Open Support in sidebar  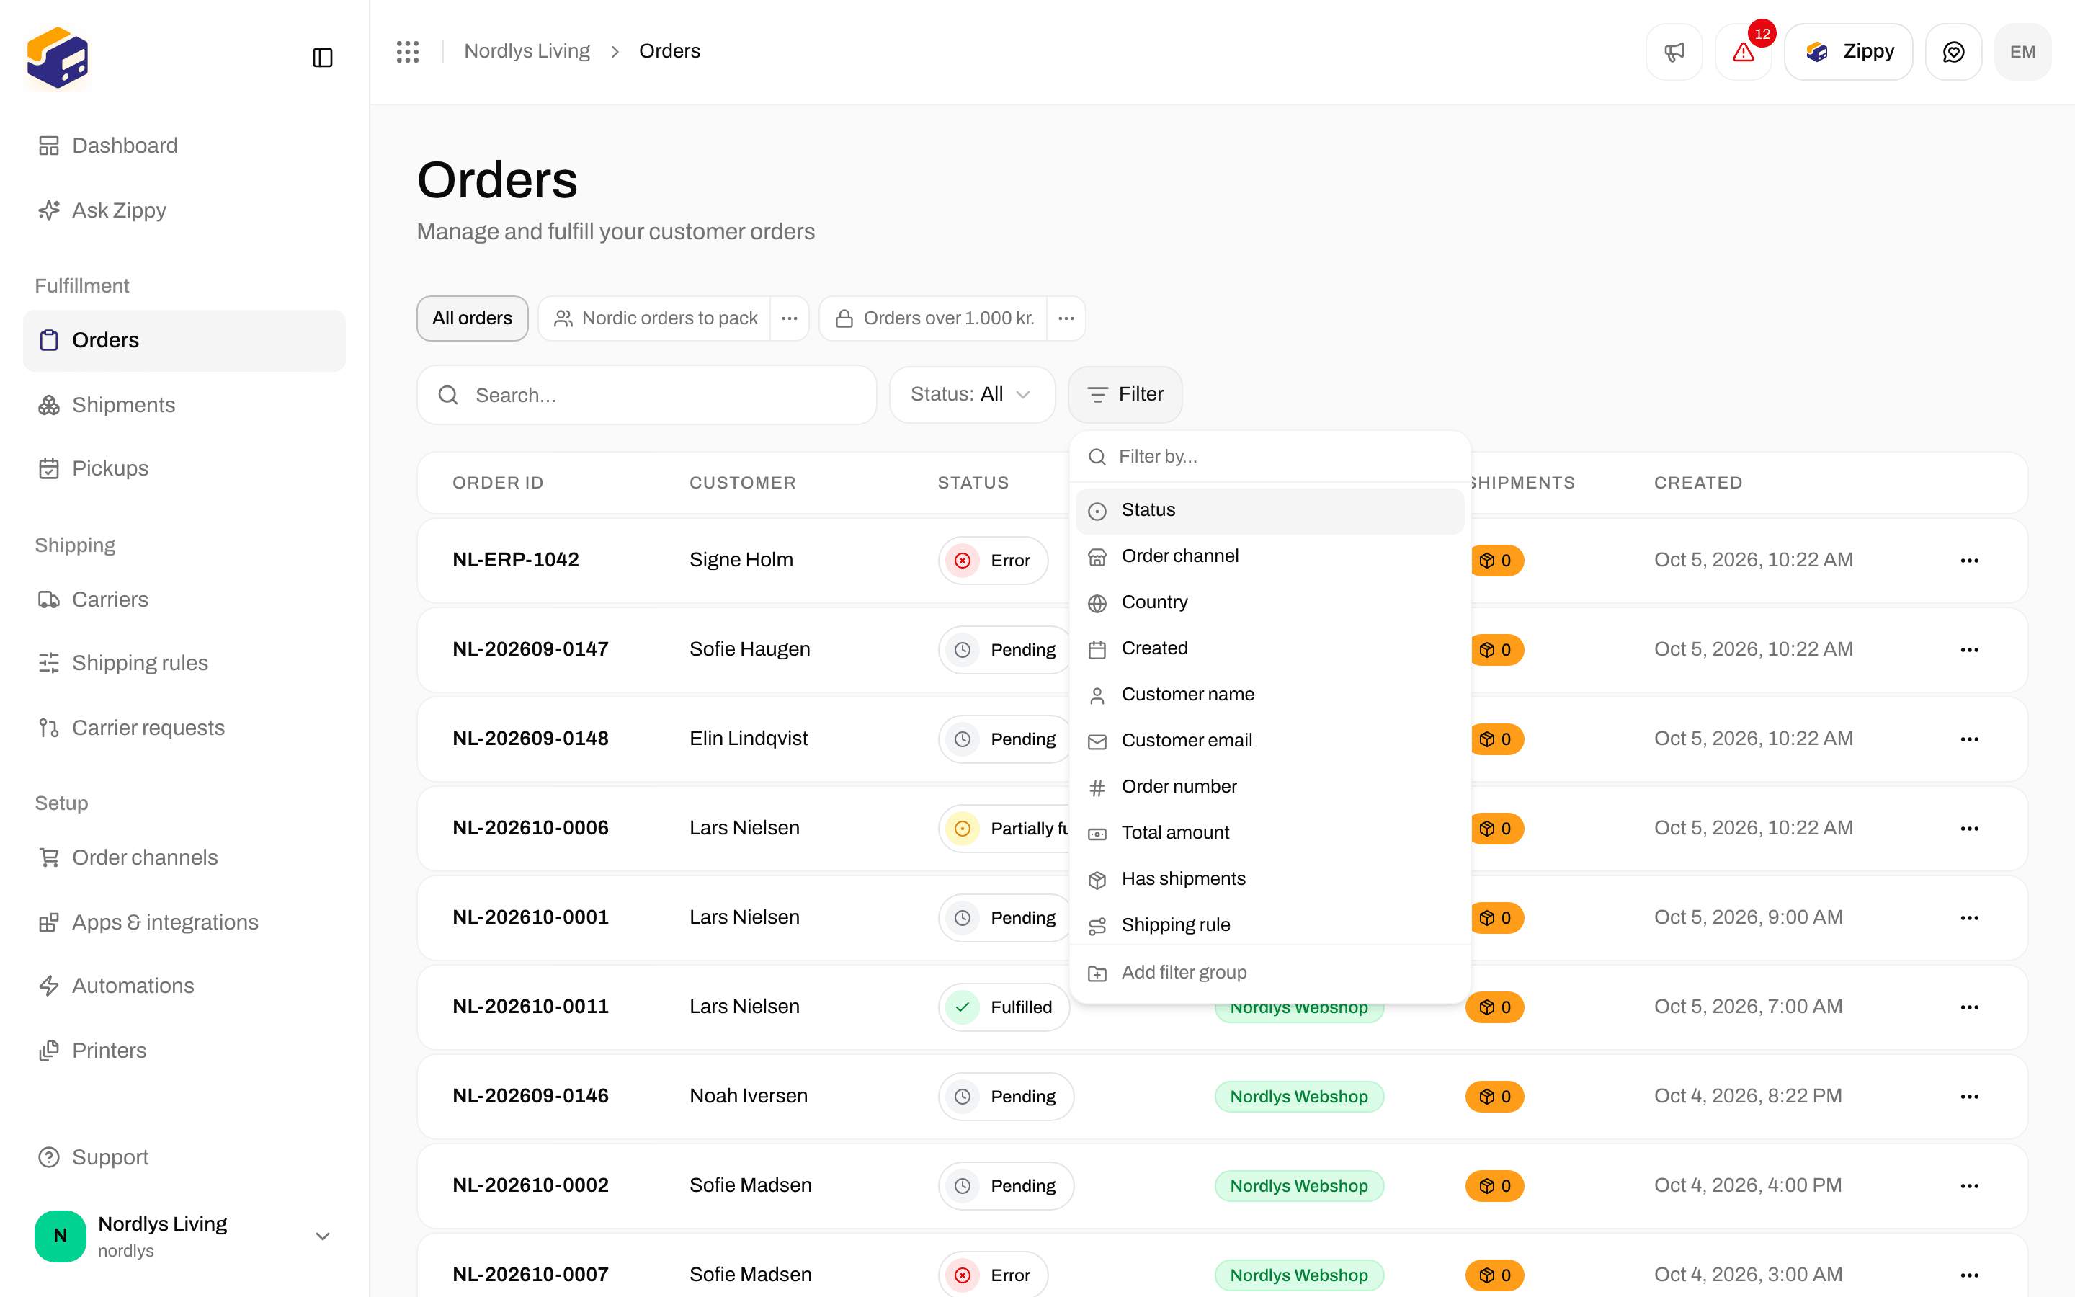184,1157
